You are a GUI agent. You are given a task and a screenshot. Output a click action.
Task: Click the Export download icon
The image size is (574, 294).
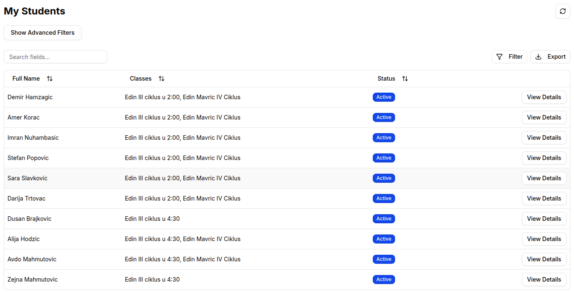coord(538,57)
